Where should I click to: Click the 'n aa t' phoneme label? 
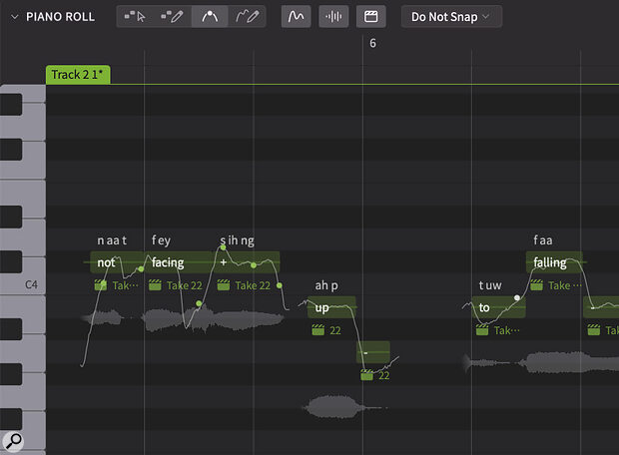[112, 239]
